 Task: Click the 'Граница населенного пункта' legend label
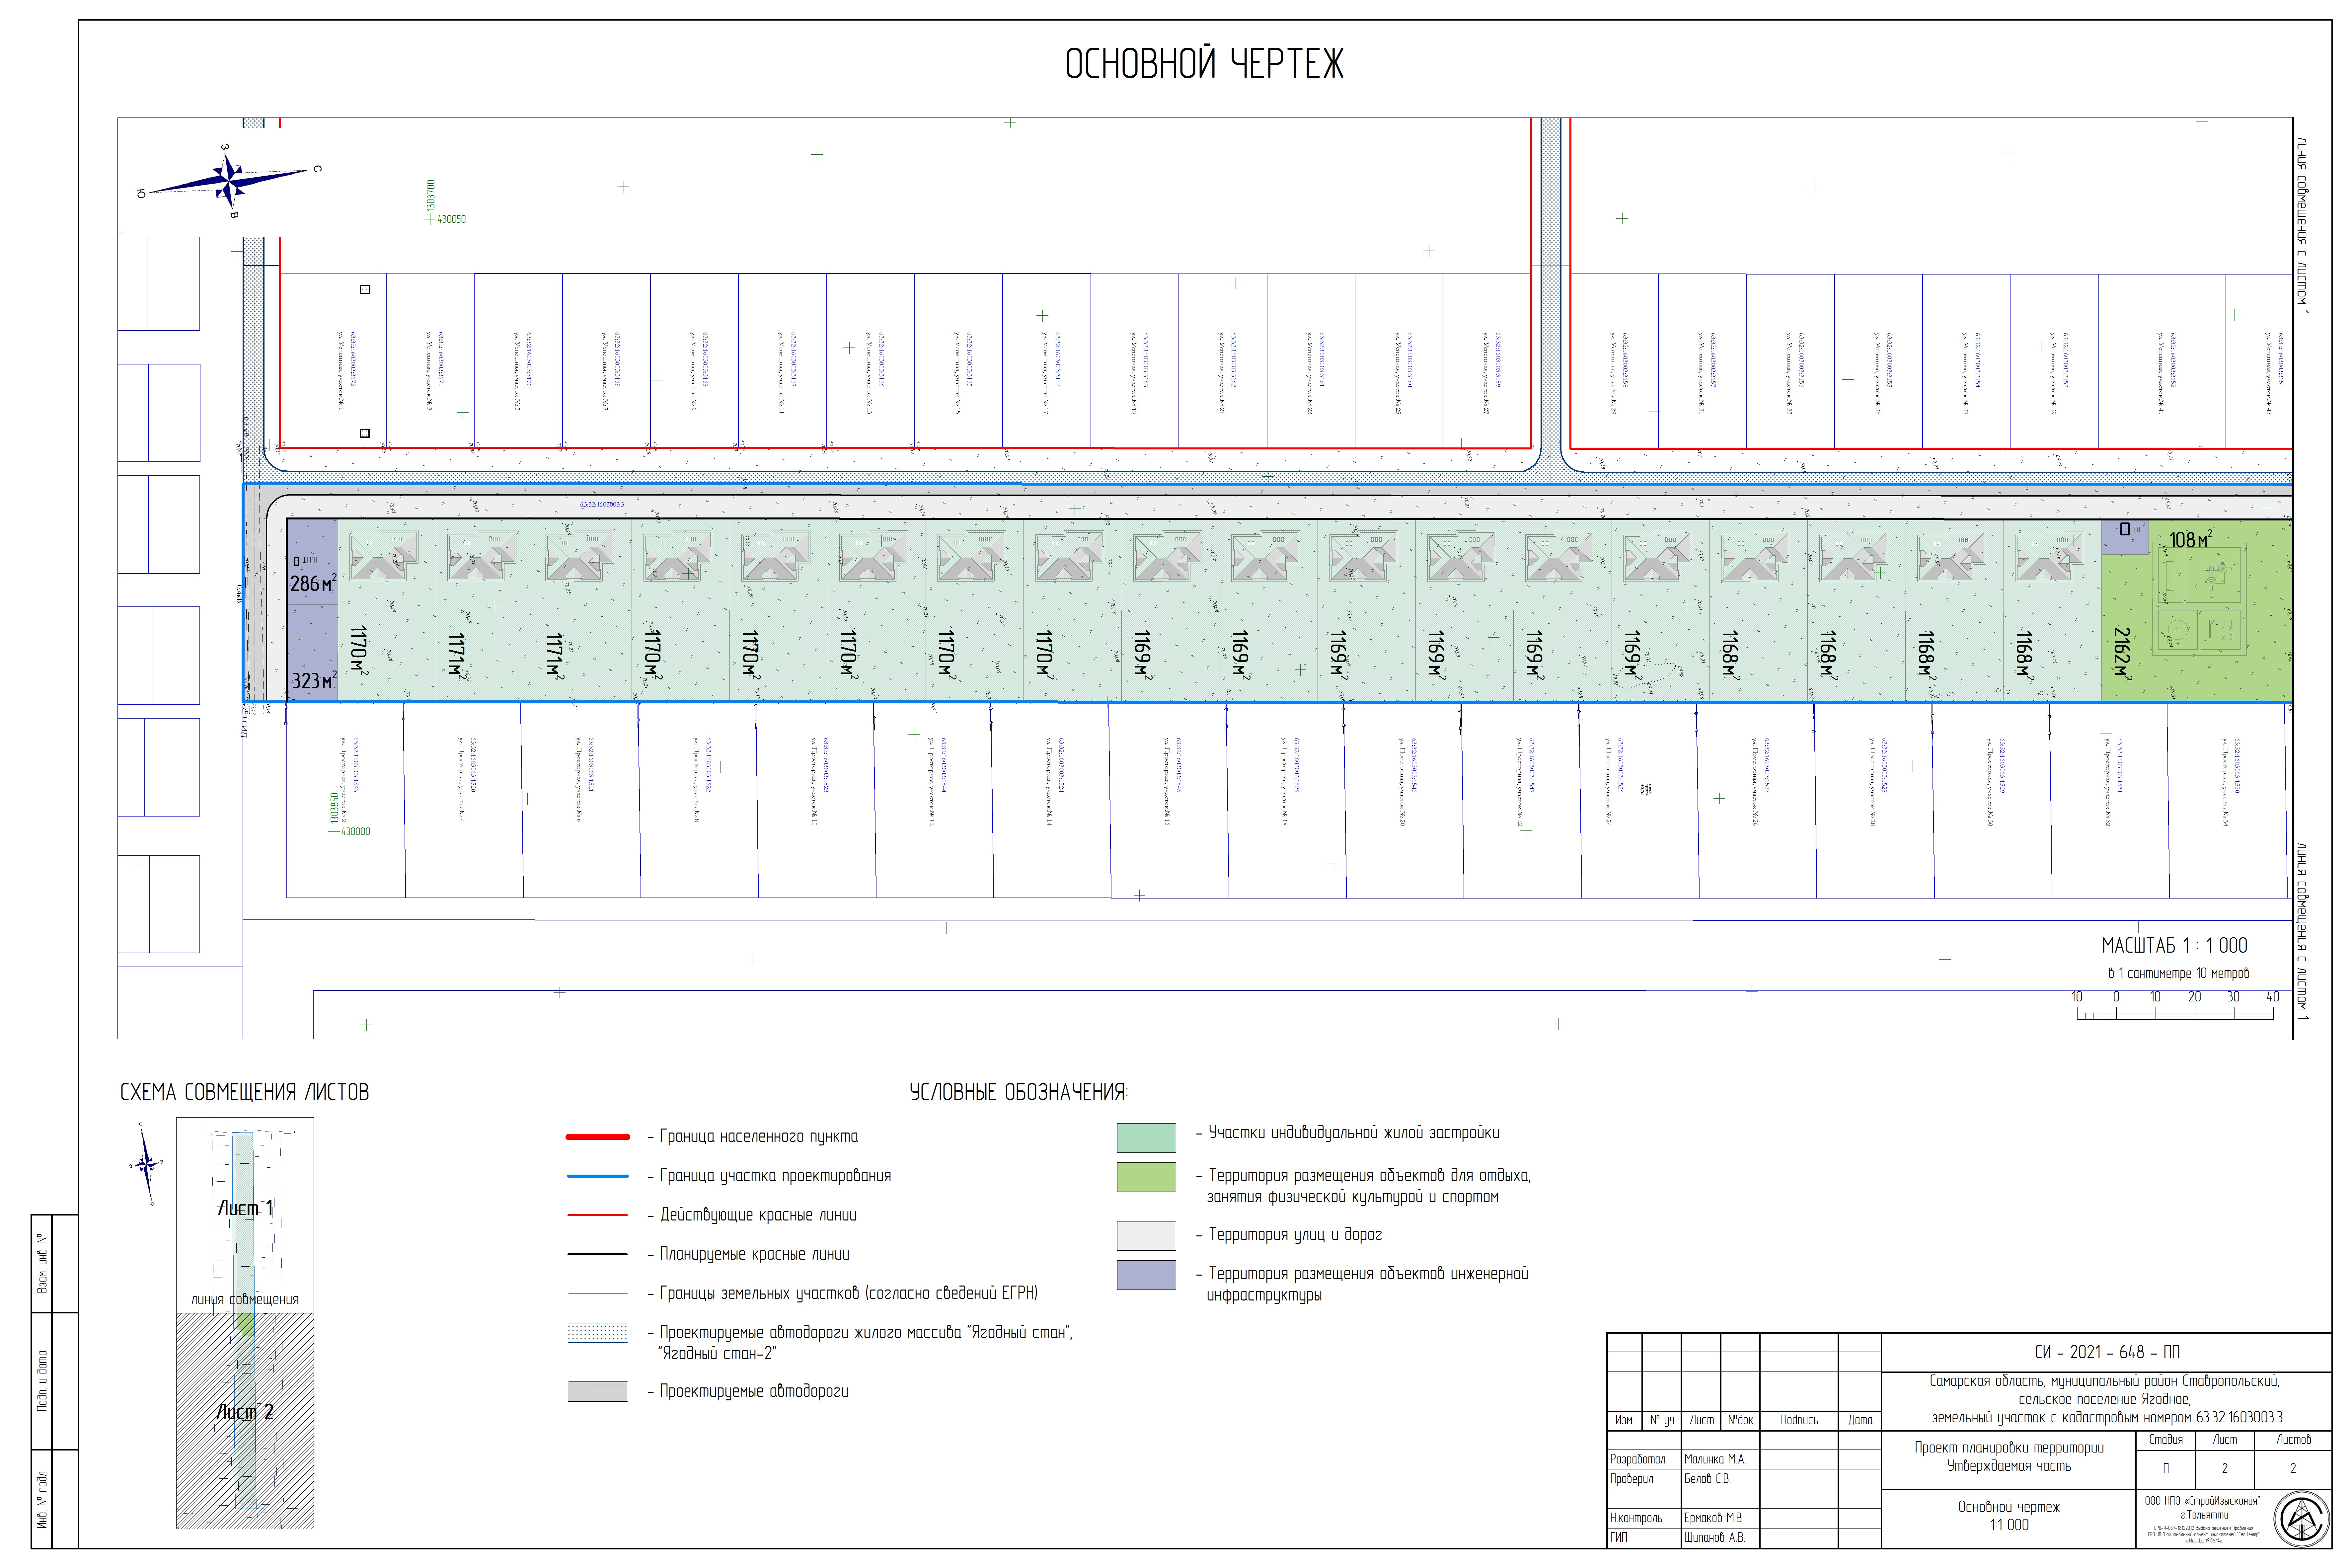(759, 1137)
